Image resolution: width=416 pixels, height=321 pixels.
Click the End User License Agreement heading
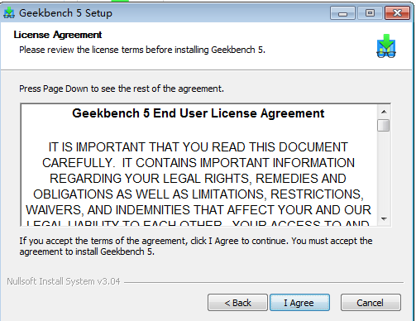coord(198,113)
